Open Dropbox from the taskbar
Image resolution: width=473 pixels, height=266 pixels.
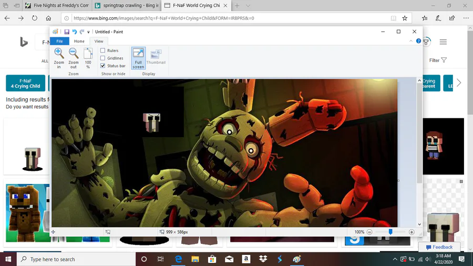pyautogui.click(x=263, y=259)
